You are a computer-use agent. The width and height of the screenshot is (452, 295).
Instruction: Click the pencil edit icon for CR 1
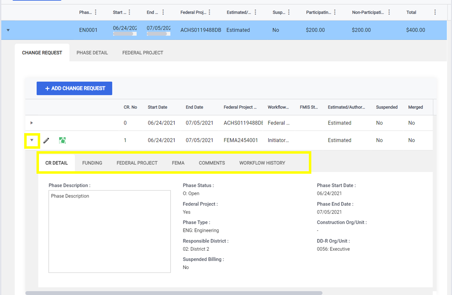[x=46, y=140]
